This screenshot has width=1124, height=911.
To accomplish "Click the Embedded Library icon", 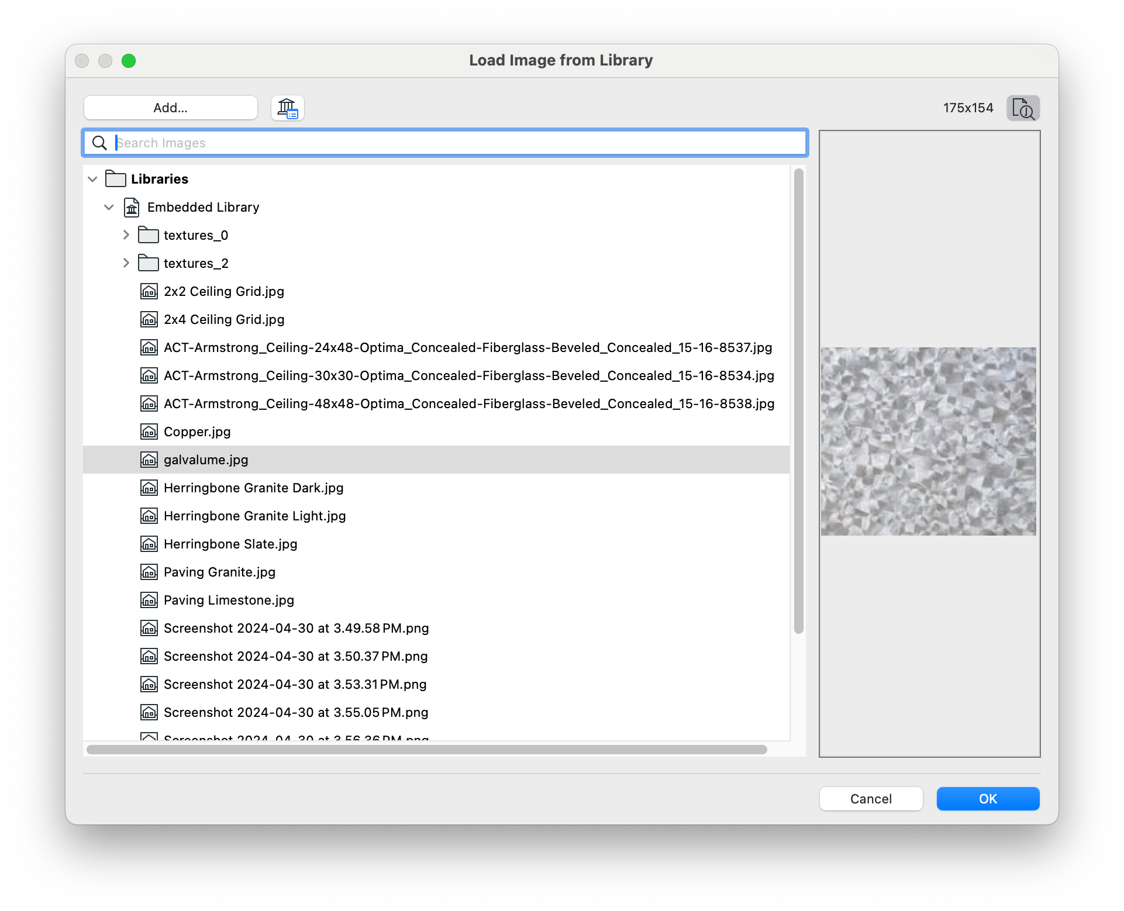I will [x=132, y=208].
